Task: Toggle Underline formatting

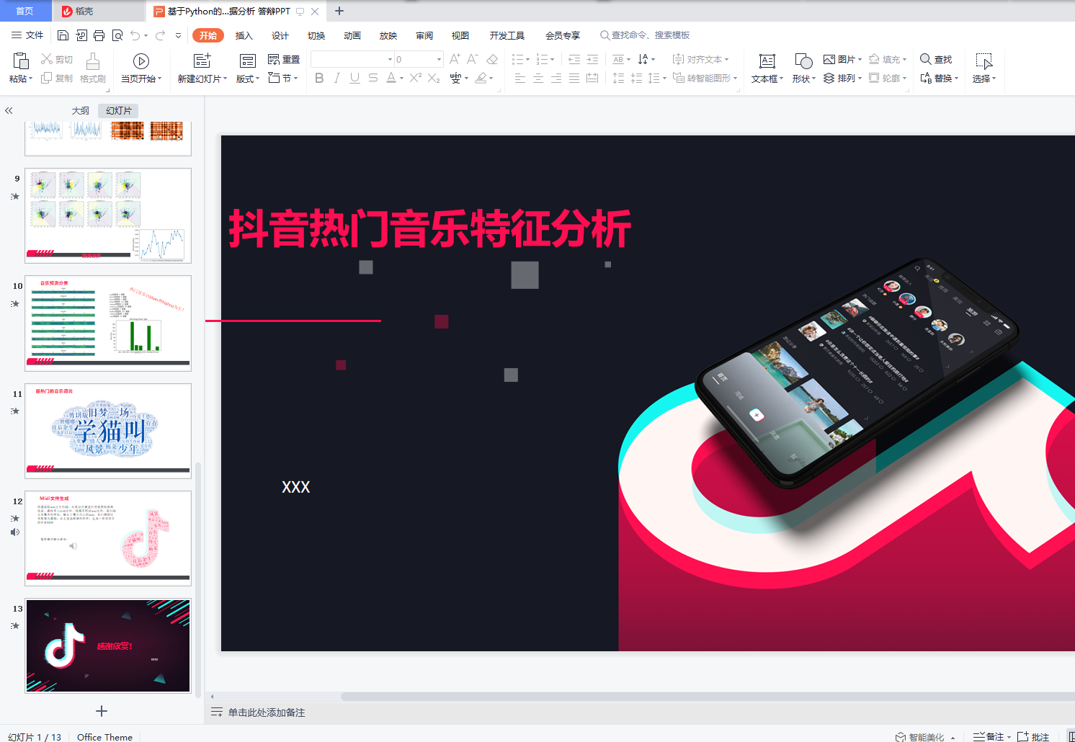Action: tap(354, 78)
